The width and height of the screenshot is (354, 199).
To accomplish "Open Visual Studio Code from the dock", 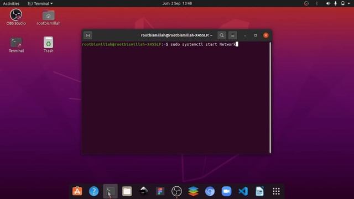I will (243, 191).
